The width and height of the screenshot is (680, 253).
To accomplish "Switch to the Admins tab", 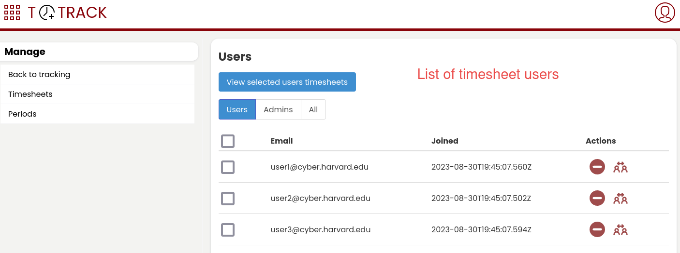I will [x=278, y=109].
